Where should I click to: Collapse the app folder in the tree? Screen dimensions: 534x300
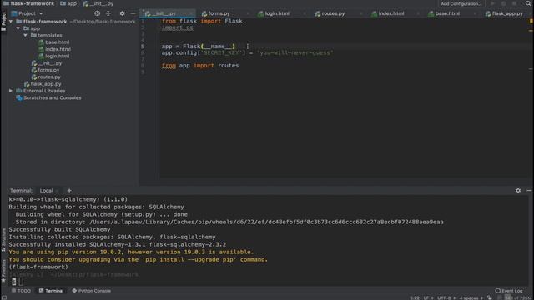18,28
